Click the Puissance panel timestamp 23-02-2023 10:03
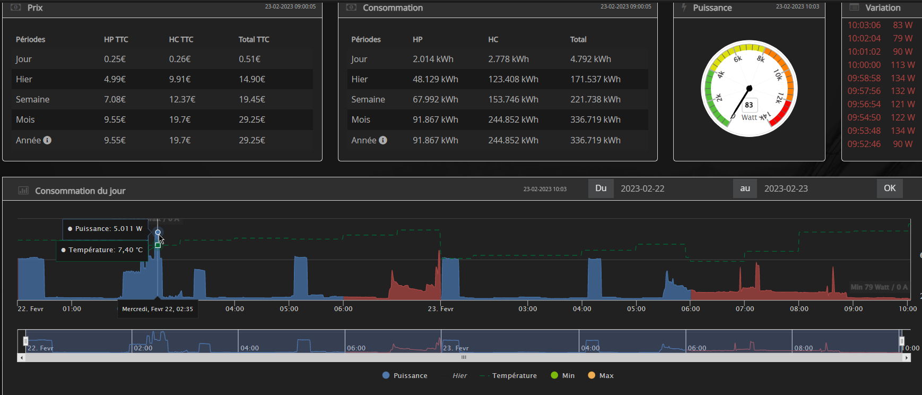The height and width of the screenshot is (395, 922). point(797,6)
